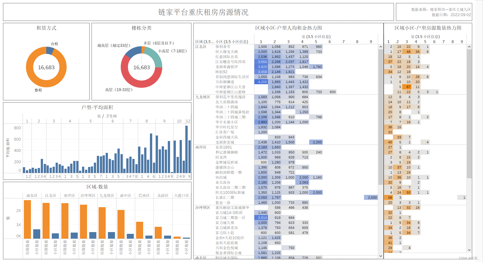Select the small orange 多层 segment in the 楼栋分类 donut
The width and height of the screenshot is (483, 262).
coord(143,50)
